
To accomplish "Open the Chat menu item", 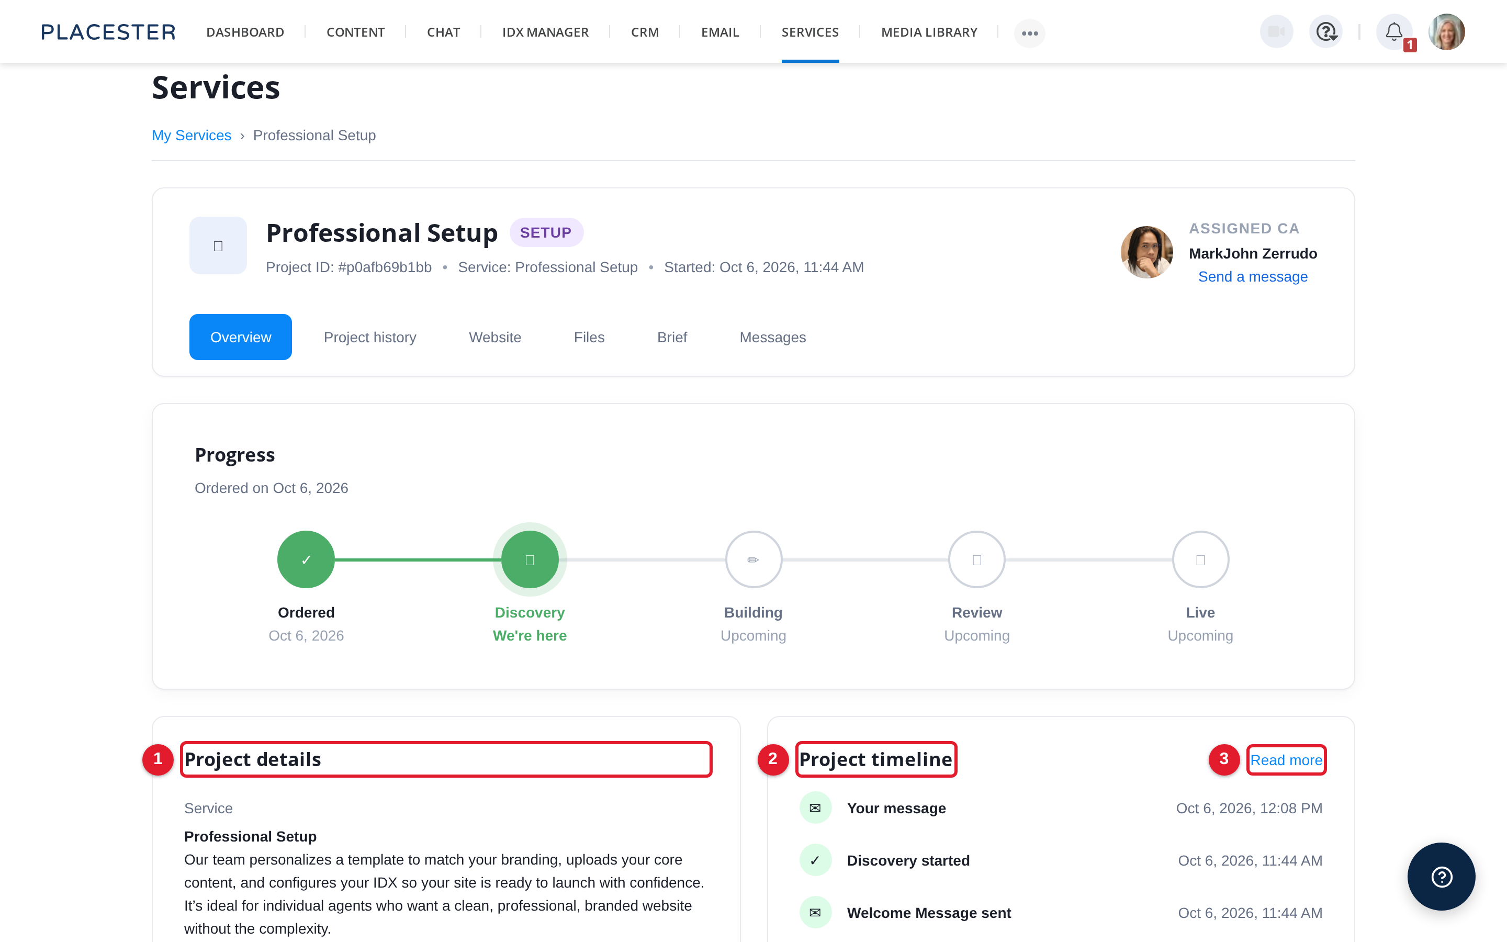I will (x=443, y=32).
